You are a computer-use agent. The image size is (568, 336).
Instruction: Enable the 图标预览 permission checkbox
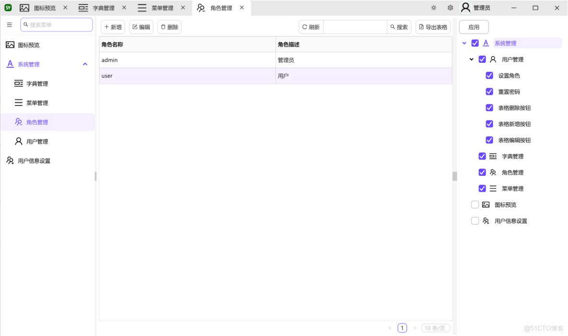(x=475, y=204)
